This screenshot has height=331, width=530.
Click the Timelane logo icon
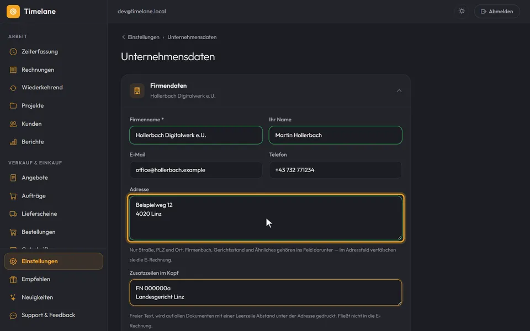pos(13,12)
